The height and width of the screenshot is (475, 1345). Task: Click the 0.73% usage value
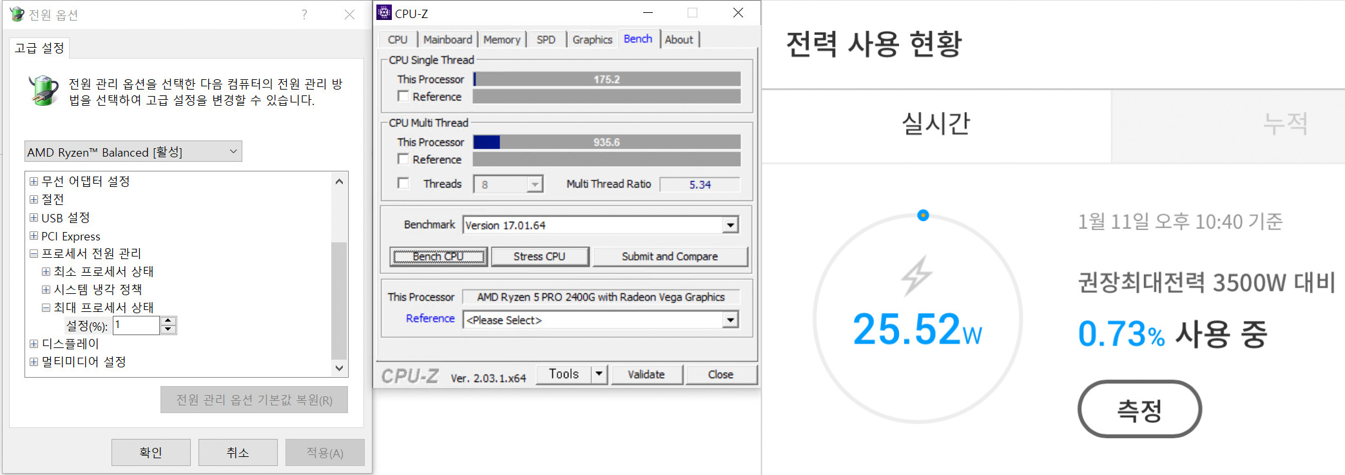1121,334
